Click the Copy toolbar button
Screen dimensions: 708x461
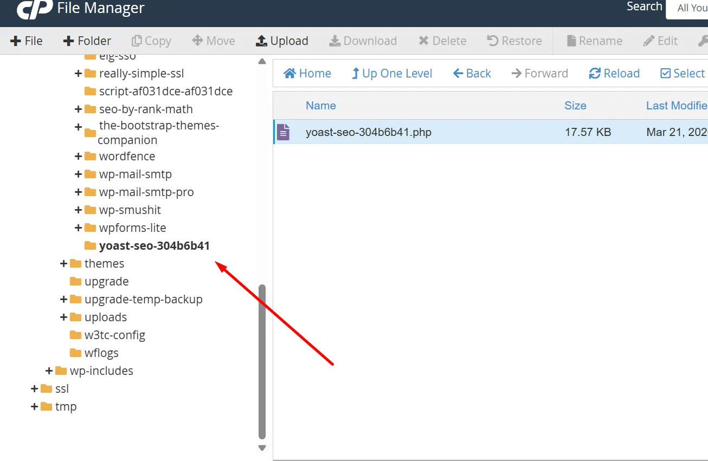[x=151, y=41]
